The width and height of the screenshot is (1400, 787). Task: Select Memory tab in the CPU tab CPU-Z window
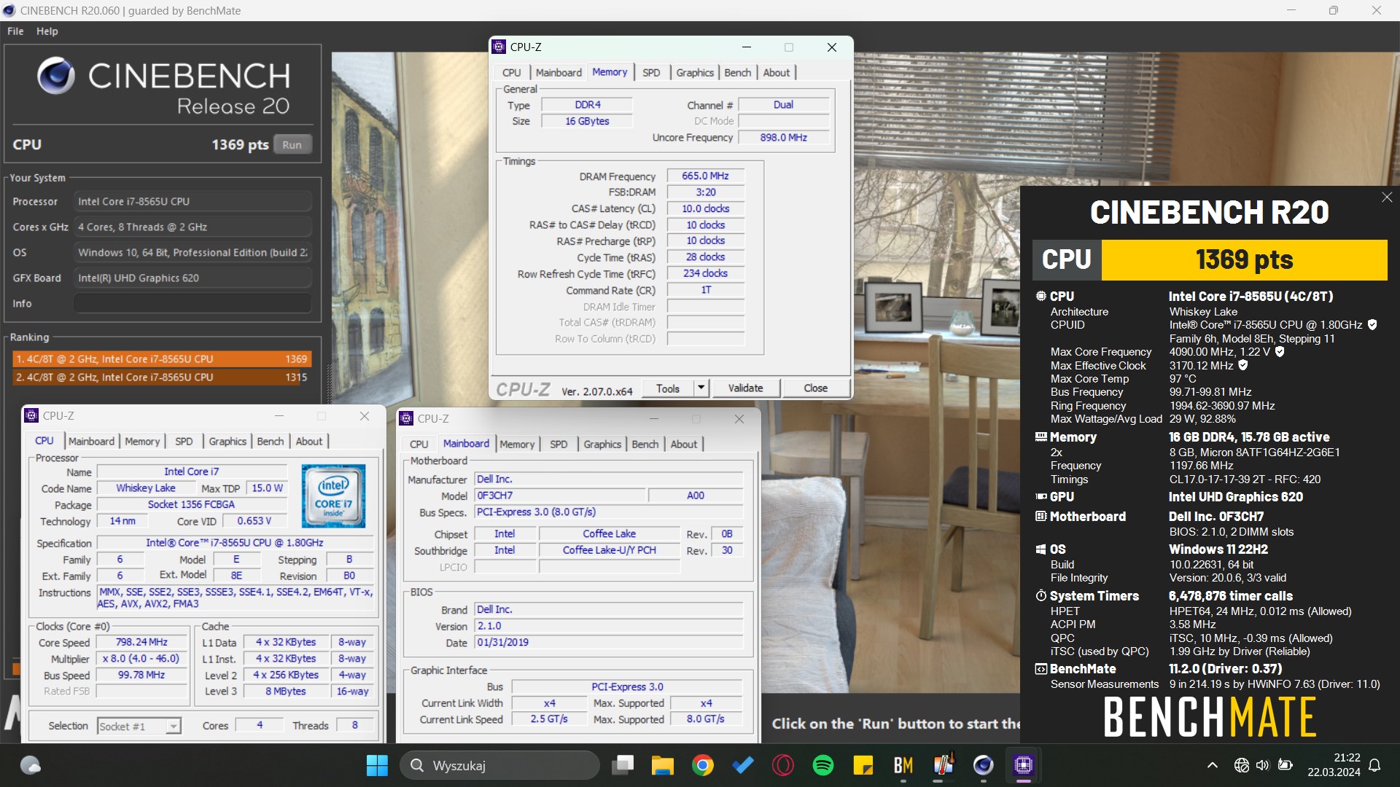tap(142, 442)
